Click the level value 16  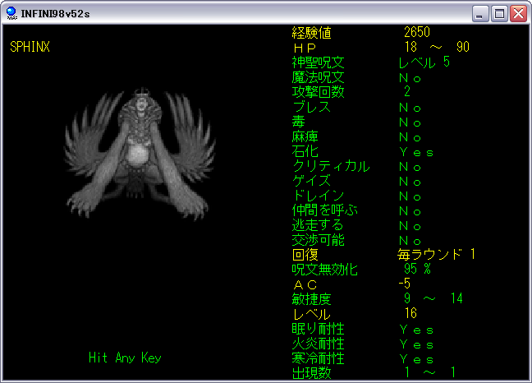410,313
